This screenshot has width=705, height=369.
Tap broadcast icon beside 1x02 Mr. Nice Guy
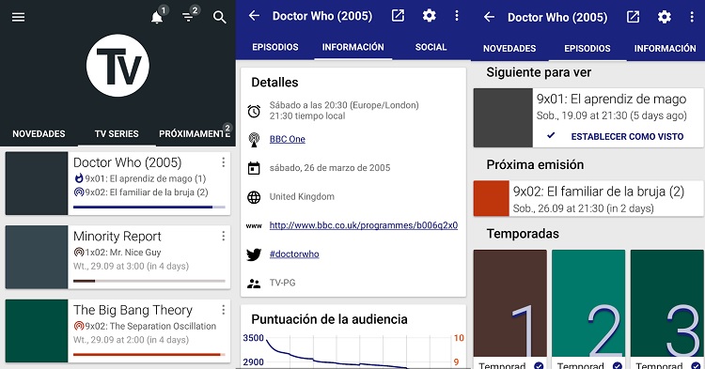tap(79, 252)
